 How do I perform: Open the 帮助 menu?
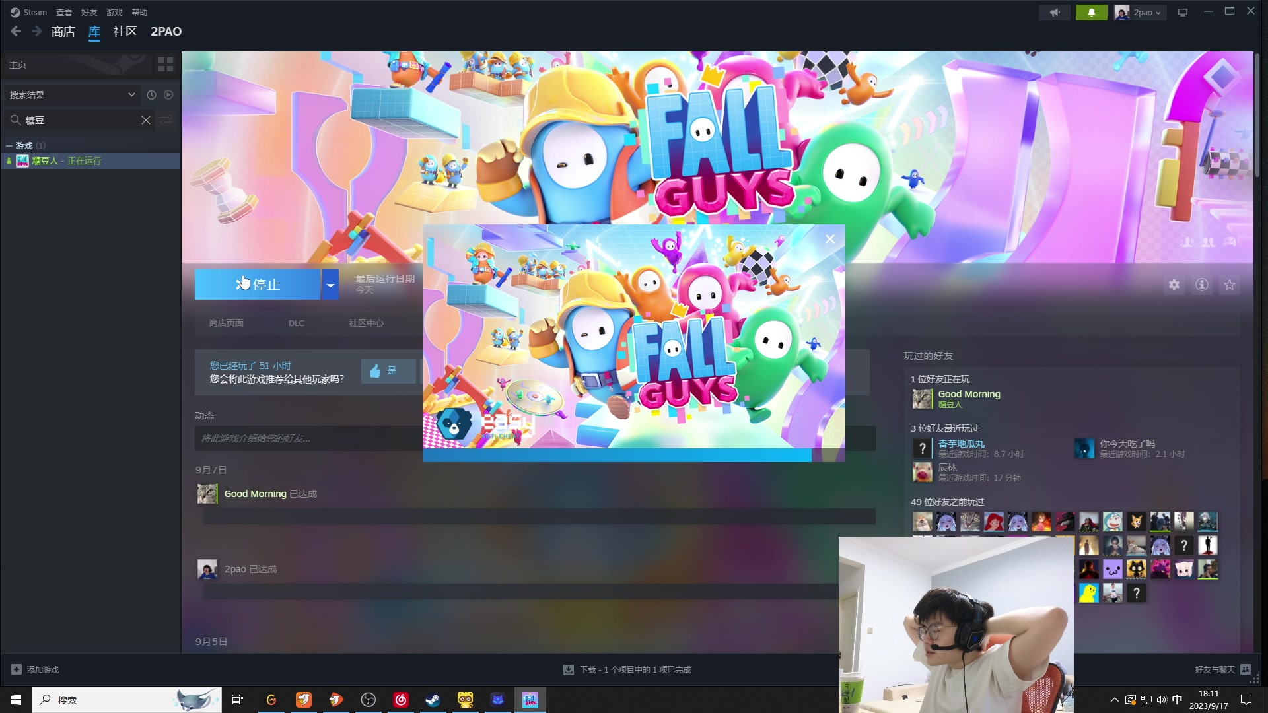139,13
